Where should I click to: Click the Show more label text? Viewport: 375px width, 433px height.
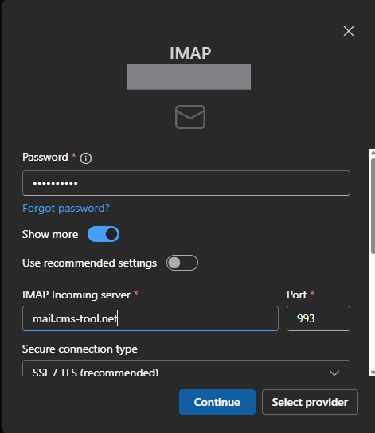click(x=50, y=234)
